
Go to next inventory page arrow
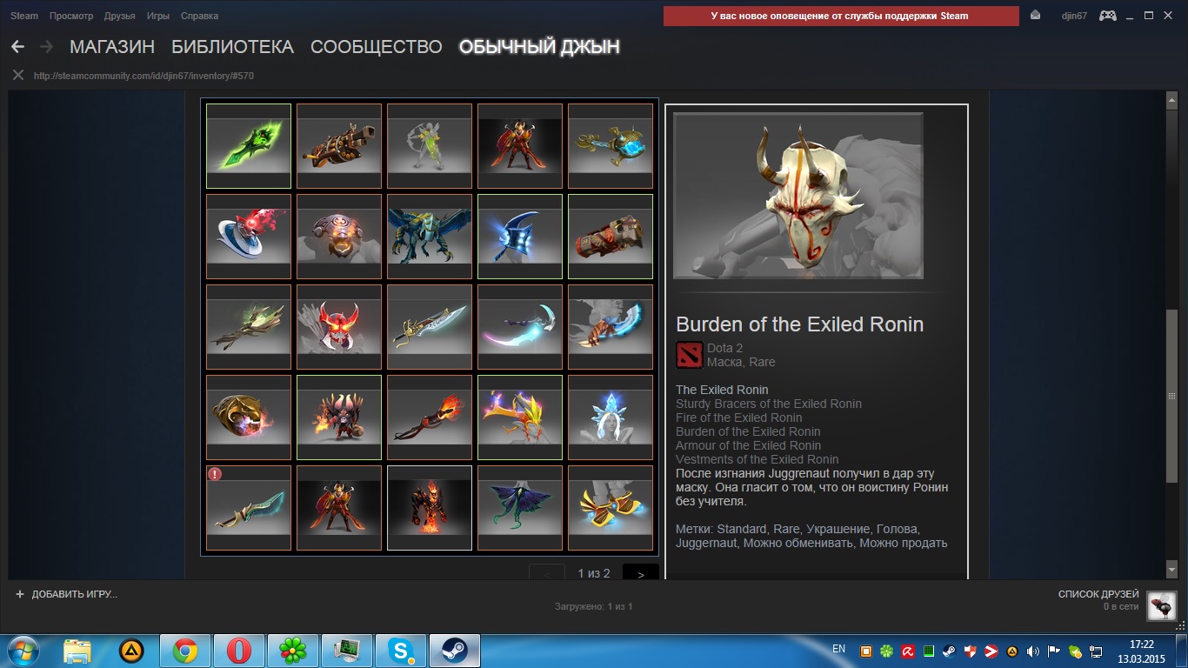[x=641, y=574]
